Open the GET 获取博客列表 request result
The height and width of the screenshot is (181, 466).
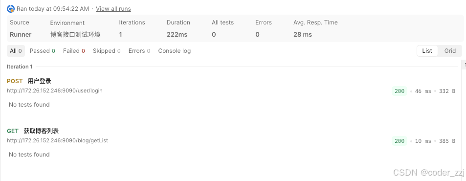click(33, 131)
